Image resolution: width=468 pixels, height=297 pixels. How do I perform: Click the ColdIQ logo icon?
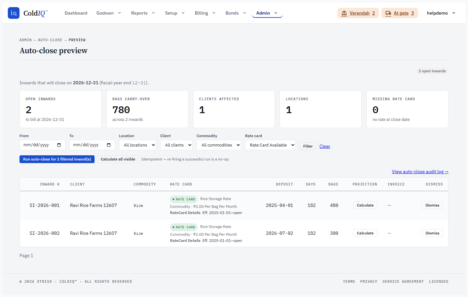click(14, 13)
